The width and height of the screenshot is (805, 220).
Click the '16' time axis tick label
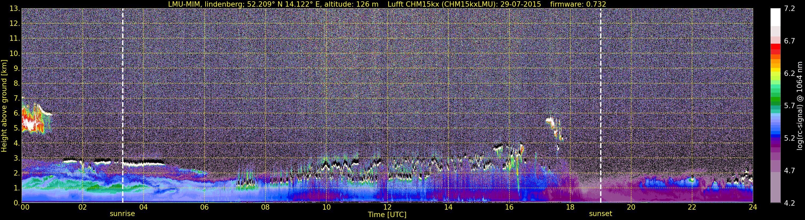coord(509,207)
